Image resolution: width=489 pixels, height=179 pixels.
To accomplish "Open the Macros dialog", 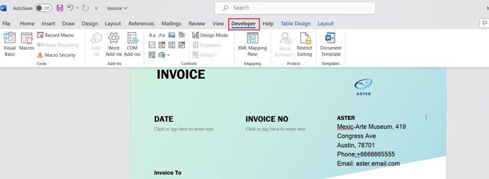I will (x=27, y=42).
